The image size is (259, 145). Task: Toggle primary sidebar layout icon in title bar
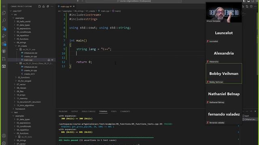(244, 1)
